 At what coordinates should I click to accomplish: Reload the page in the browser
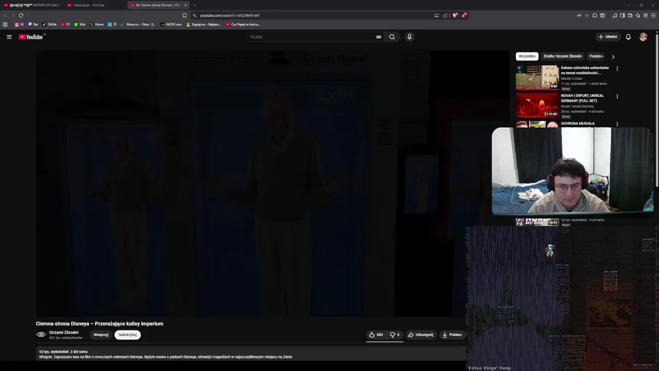(x=21, y=15)
